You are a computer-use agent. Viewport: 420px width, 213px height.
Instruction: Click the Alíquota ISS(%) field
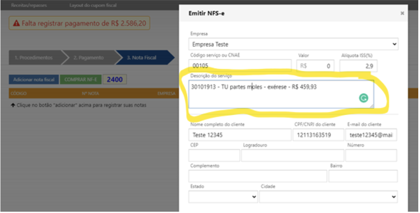click(358, 66)
